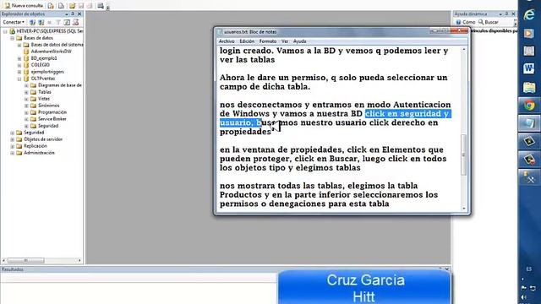Expand the BD_ejemplo1 database node

(19, 58)
